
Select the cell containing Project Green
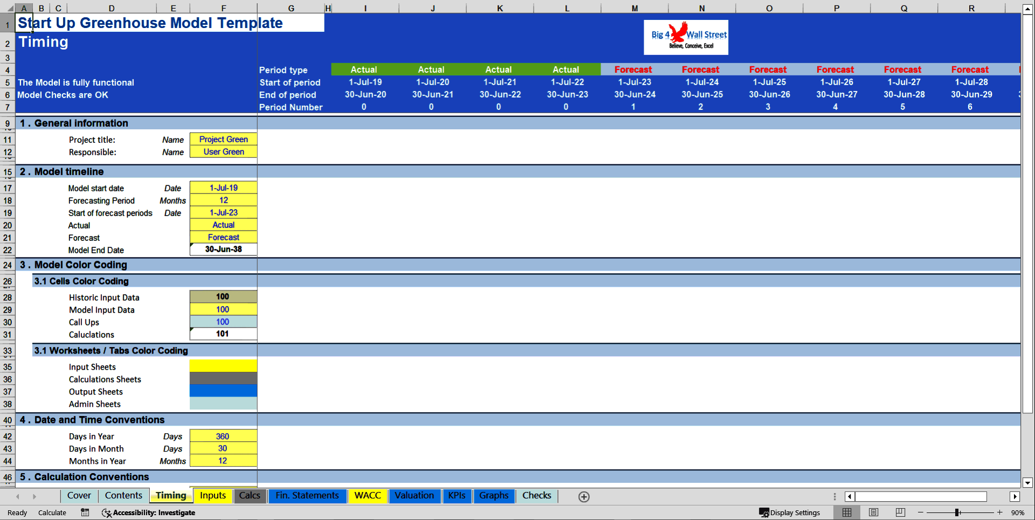pos(223,139)
